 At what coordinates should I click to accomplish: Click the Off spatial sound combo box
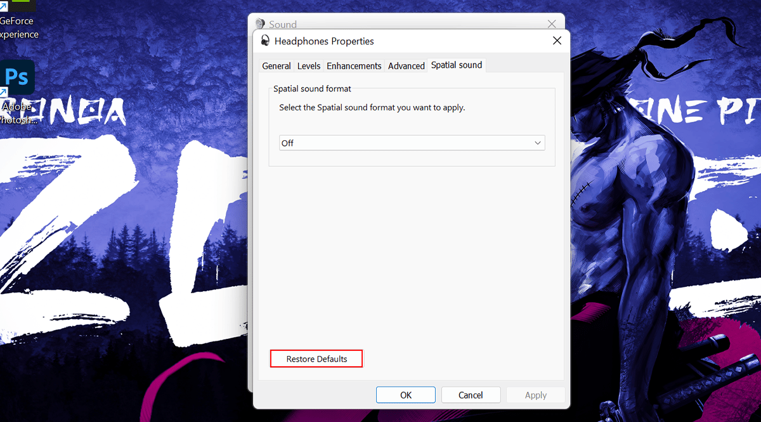pos(412,143)
